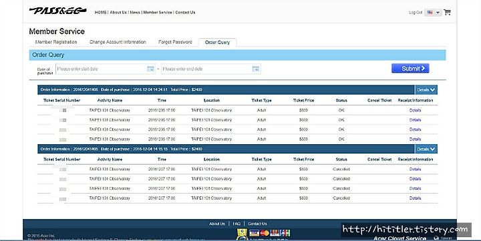Screen dimensions: 481x241
Task: Click the Order Query section heading
Action: point(48,55)
